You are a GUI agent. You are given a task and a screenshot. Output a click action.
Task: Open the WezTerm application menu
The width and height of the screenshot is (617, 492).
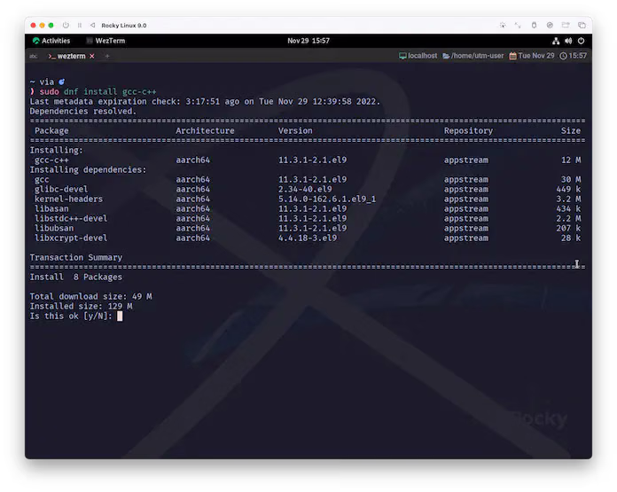coord(105,41)
